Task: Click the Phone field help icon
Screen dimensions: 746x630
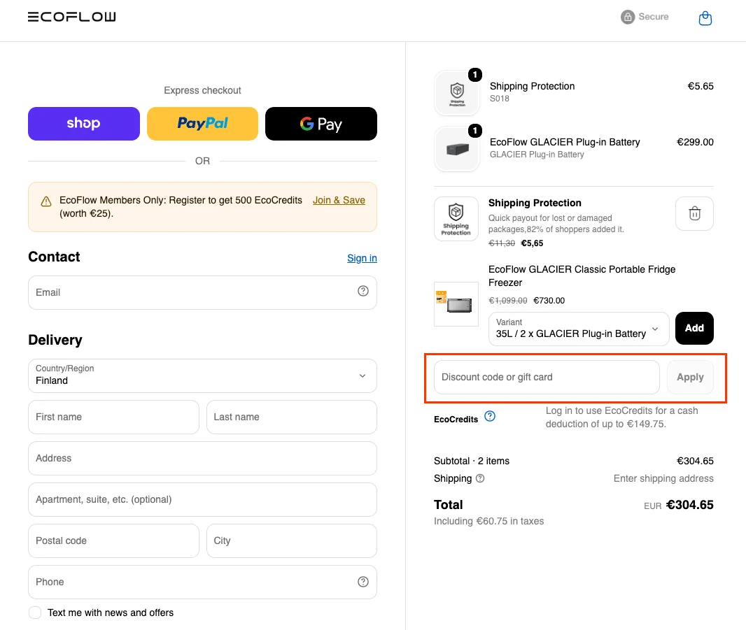Action: coord(363,582)
